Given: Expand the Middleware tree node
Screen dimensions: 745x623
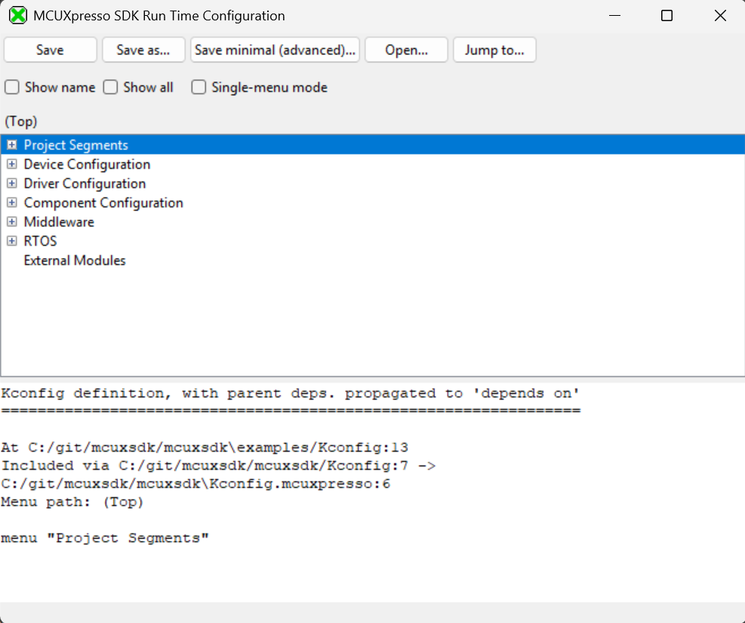Looking at the screenshot, I should 11,222.
